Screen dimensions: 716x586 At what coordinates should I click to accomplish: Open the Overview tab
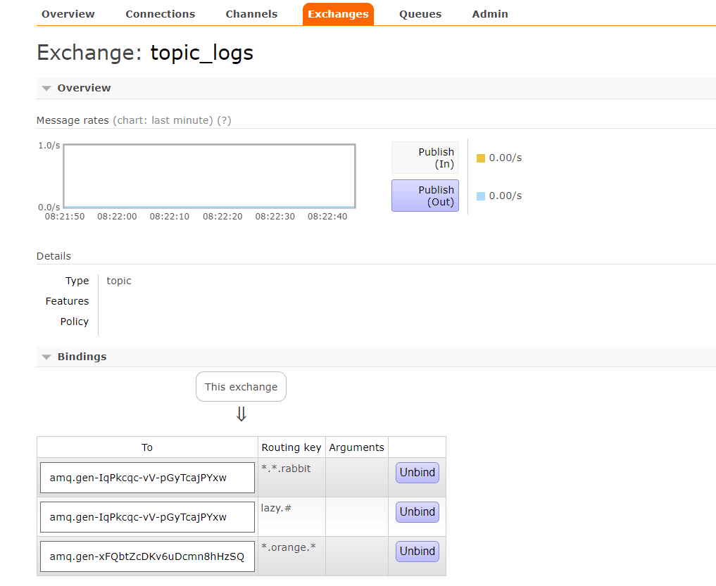click(68, 14)
